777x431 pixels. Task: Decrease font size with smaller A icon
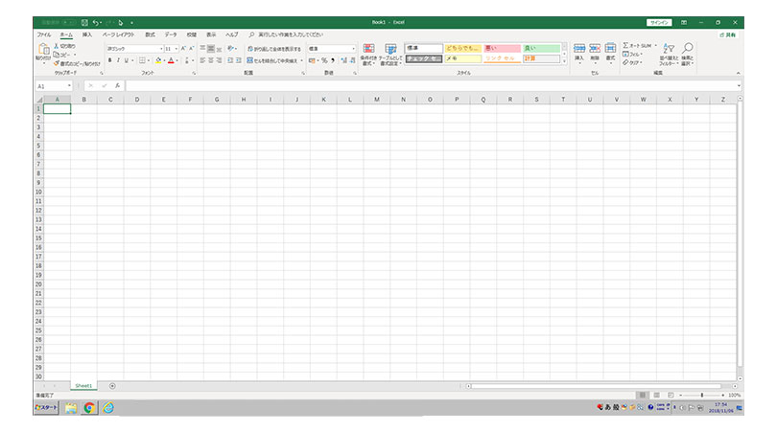pyautogui.click(x=191, y=49)
